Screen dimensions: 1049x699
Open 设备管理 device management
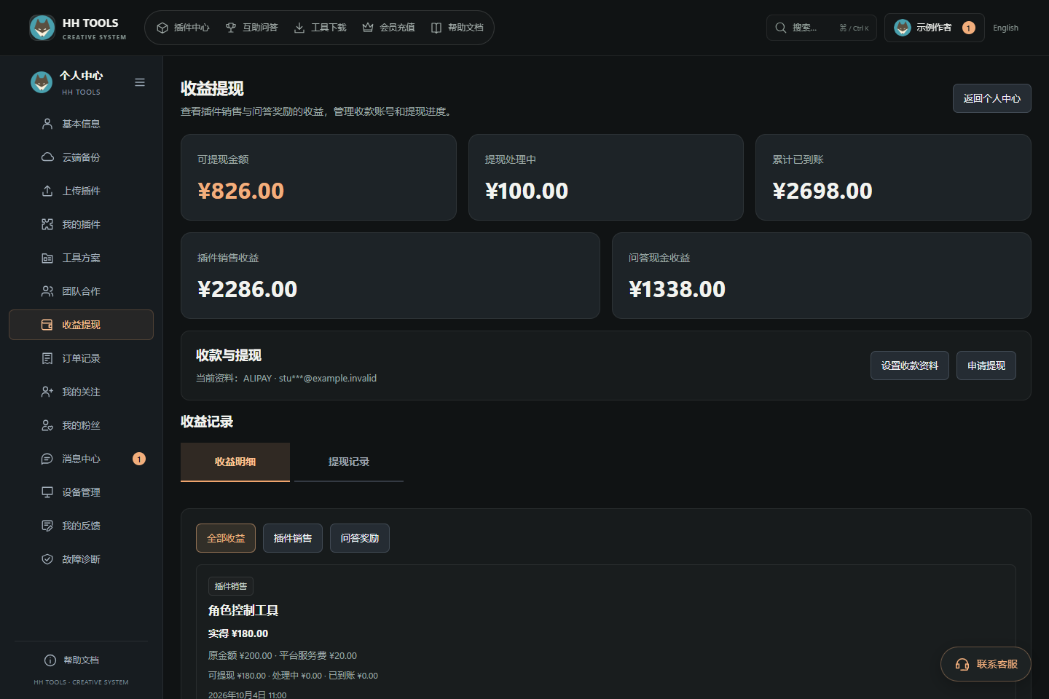pyautogui.click(x=81, y=492)
